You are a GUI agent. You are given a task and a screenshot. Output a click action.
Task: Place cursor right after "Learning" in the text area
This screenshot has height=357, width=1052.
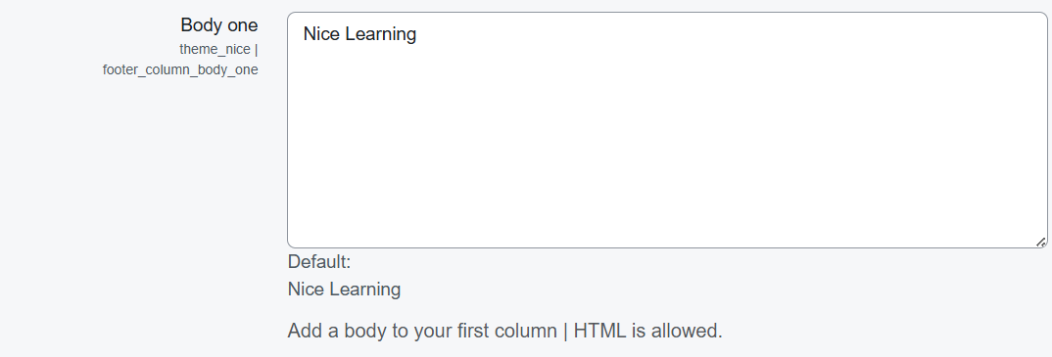[x=417, y=33]
